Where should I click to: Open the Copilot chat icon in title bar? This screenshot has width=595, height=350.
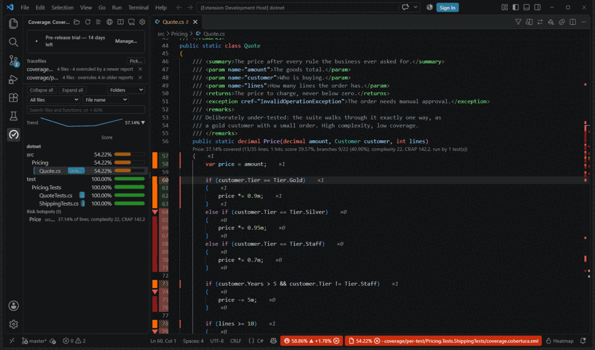tap(406, 7)
